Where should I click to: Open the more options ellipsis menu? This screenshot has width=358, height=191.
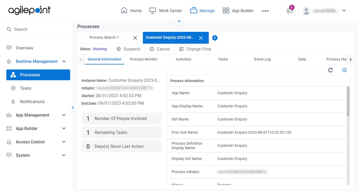[x=265, y=11]
